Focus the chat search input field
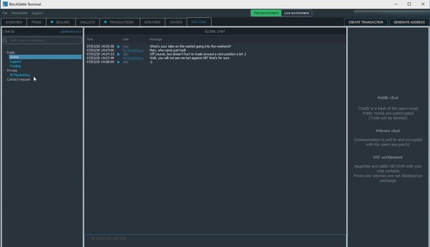This screenshot has height=247, width=430. point(44,41)
